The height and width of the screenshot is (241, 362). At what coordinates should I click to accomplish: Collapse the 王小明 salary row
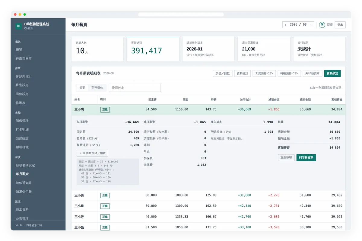pyautogui.click(x=208, y=110)
